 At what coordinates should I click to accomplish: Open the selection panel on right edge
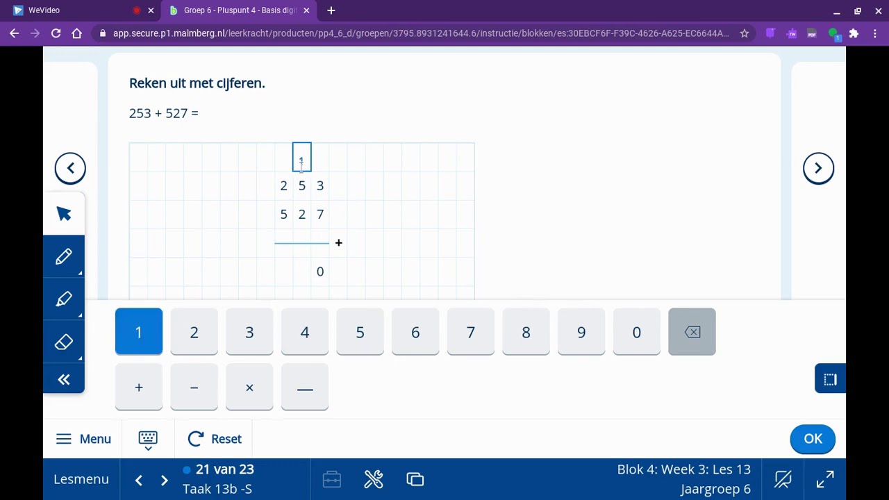(830, 379)
